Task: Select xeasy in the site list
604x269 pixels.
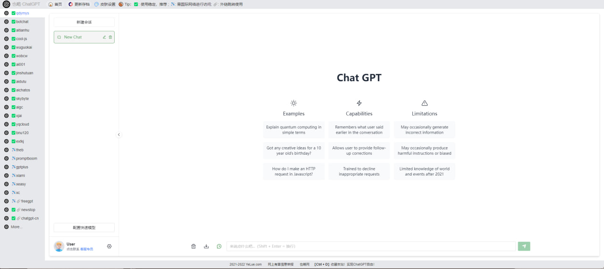Action: click(x=22, y=184)
